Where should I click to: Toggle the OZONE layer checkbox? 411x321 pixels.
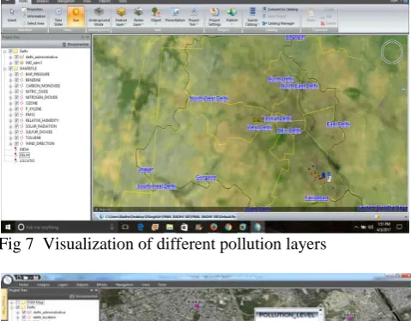click(16, 103)
